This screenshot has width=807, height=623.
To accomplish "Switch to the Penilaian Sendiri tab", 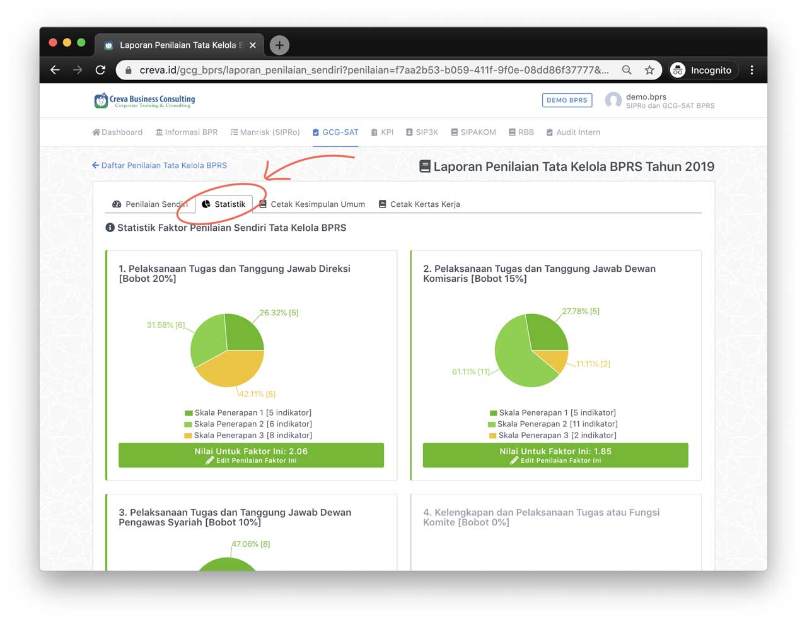I will [x=150, y=204].
